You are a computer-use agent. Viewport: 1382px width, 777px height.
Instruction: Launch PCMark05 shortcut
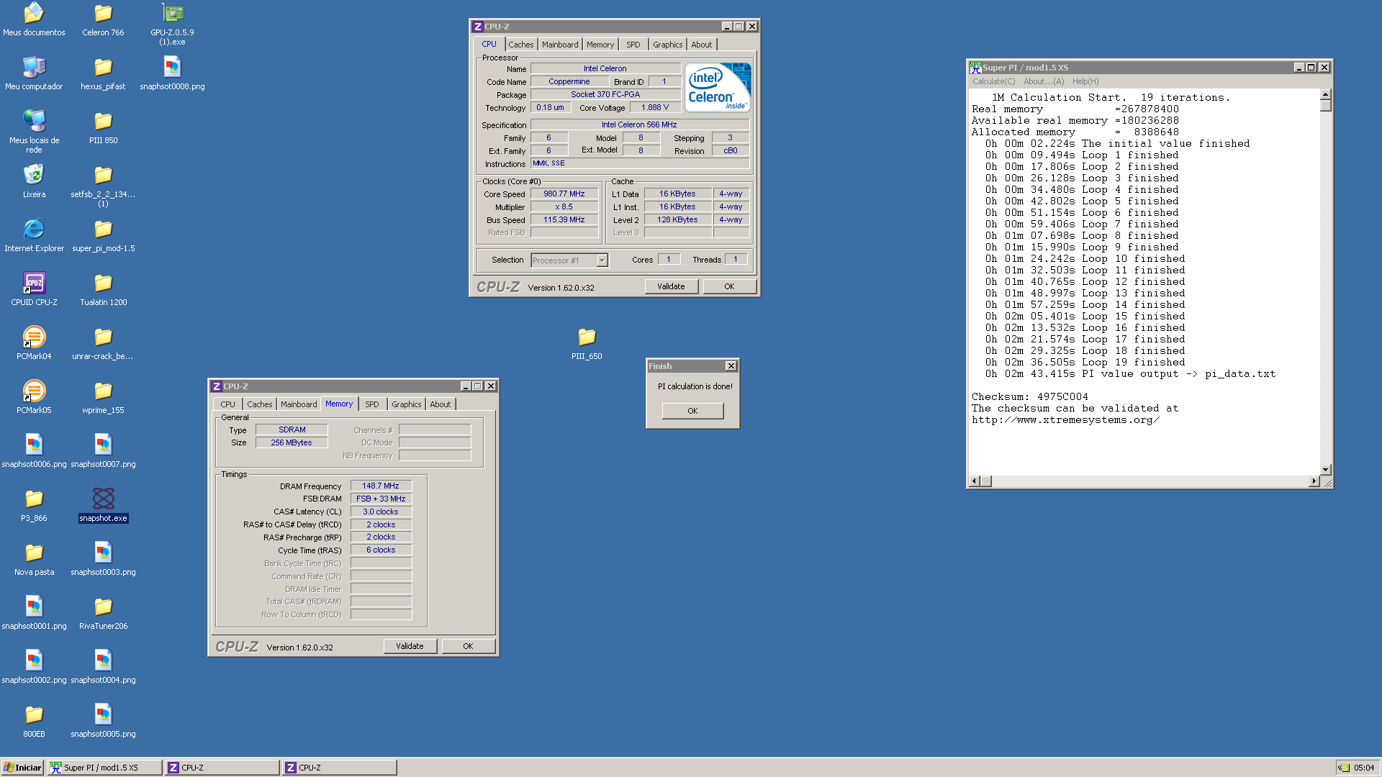coord(34,397)
